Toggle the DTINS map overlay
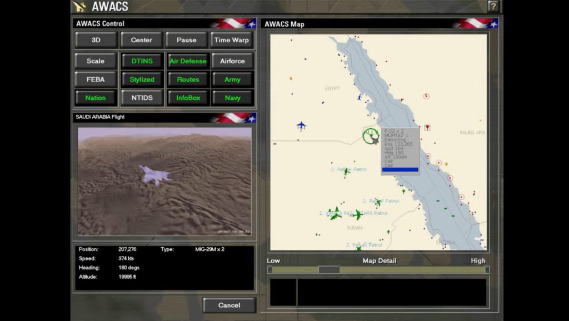Viewport: 569px width, 321px height. click(x=142, y=61)
